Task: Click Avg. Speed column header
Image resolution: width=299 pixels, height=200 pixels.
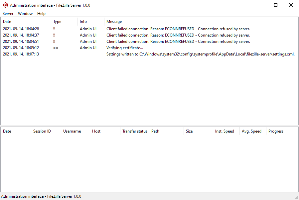Action: coord(253,131)
